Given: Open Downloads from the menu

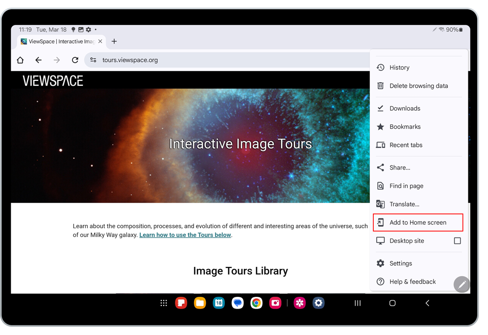Looking at the screenshot, I should click(x=419, y=108).
